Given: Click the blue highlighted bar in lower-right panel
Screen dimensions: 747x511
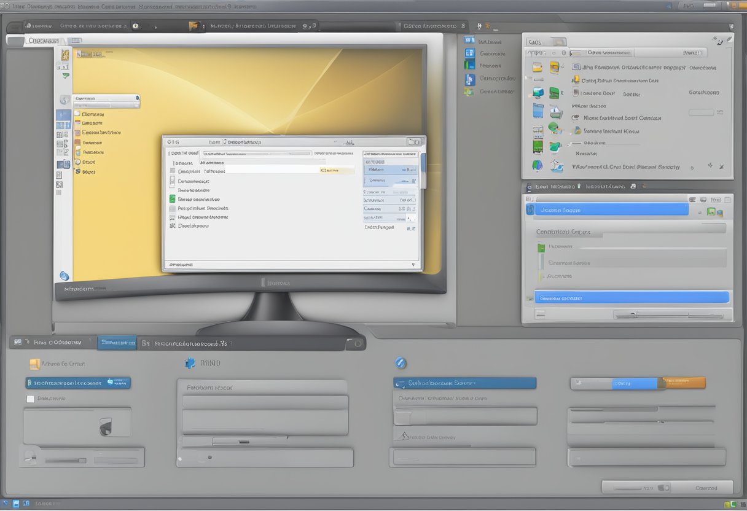Looking at the screenshot, I should tap(632, 298).
